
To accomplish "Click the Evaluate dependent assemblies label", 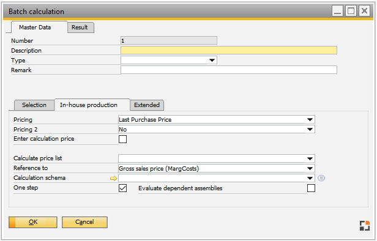I will [x=181, y=188].
